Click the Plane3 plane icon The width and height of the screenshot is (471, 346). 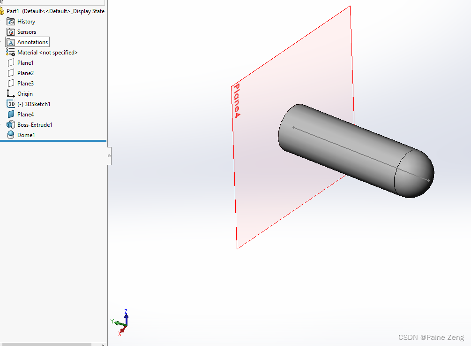click(11, 83)
